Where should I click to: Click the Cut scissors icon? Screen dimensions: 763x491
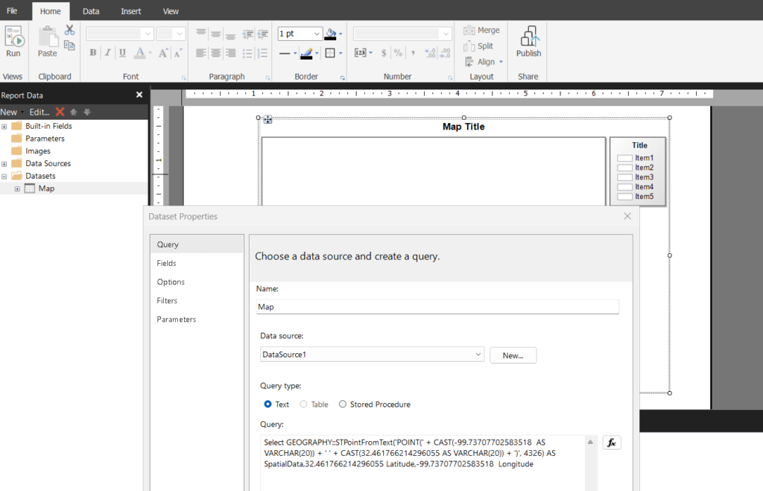tap(69, 30)
